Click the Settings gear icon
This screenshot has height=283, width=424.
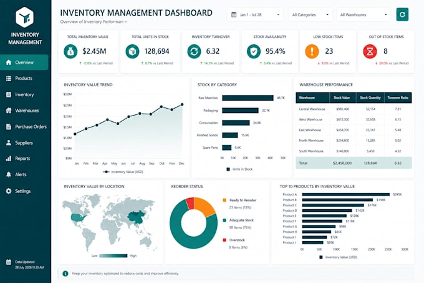(9, 191)
